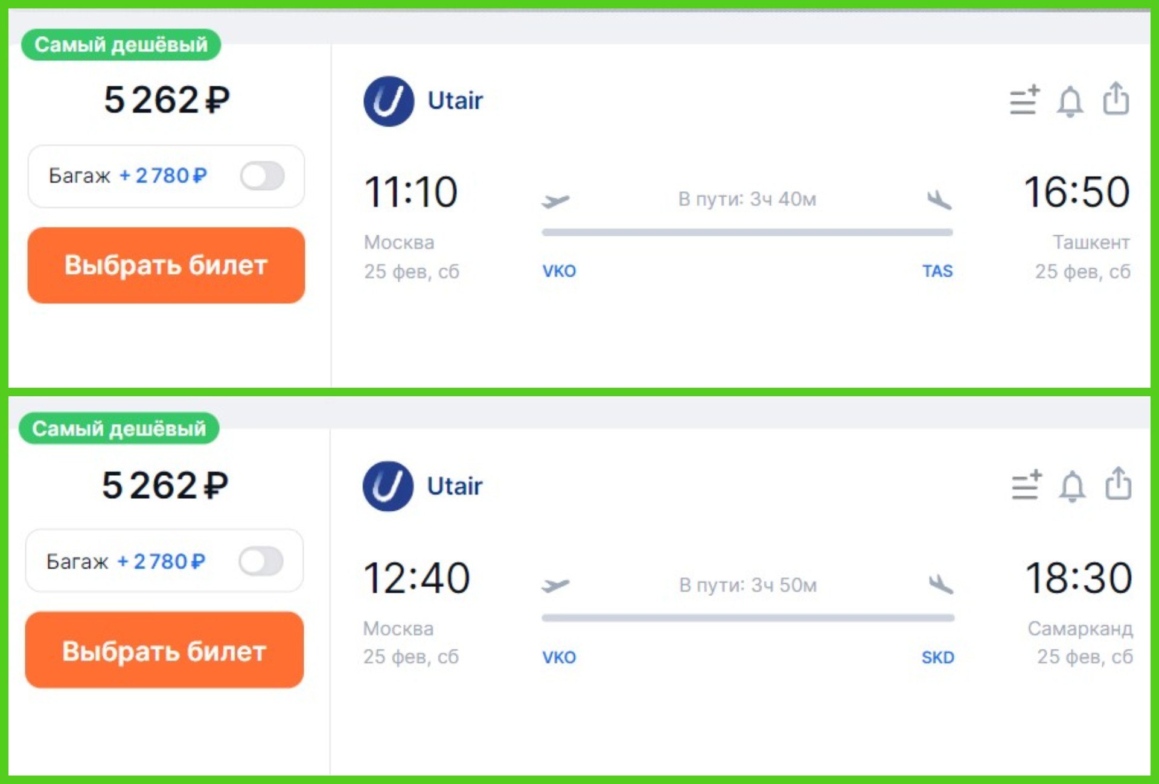
Task: Click the SKD airport code
Action: coord(937,657)
